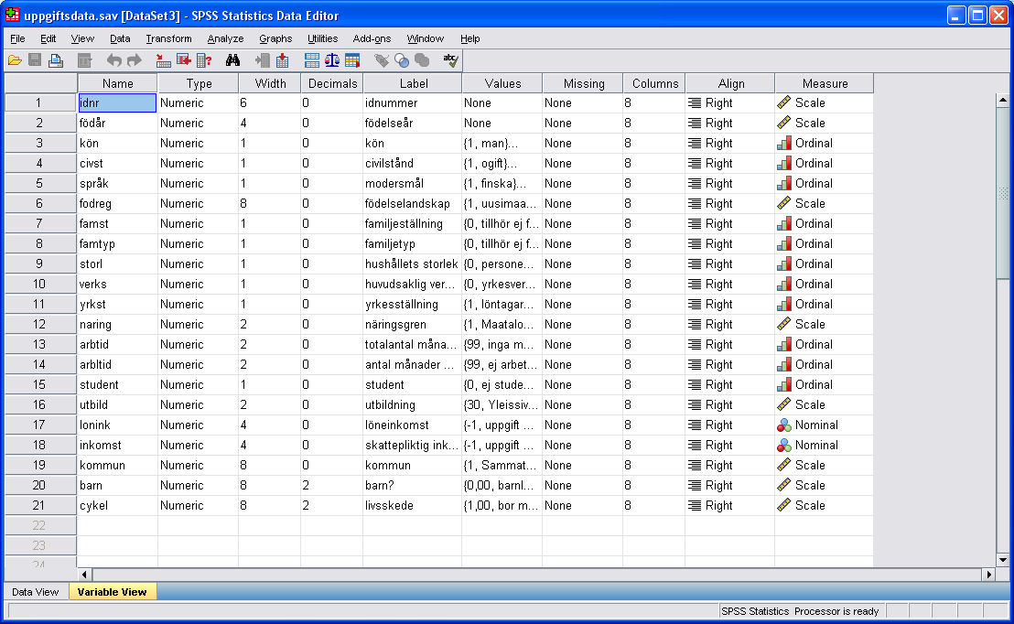Click the align icon in födår row
This screenshot has width=1014, height=624.
coord(695,123)
